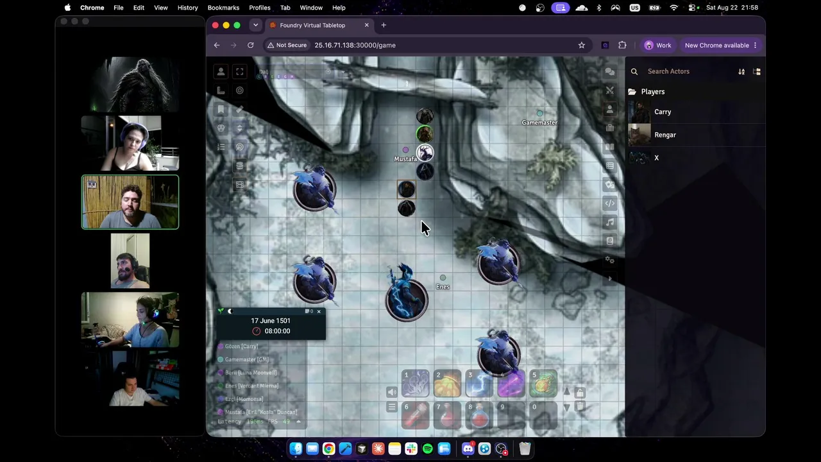
Task: Open the Combat Encounters sidebar tab
Action: pos(610,90)
